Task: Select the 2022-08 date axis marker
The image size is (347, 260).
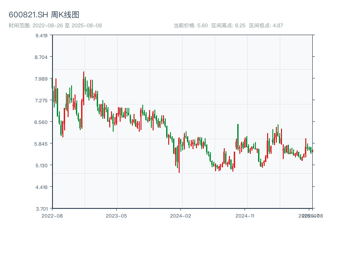Action: point(52,215)
